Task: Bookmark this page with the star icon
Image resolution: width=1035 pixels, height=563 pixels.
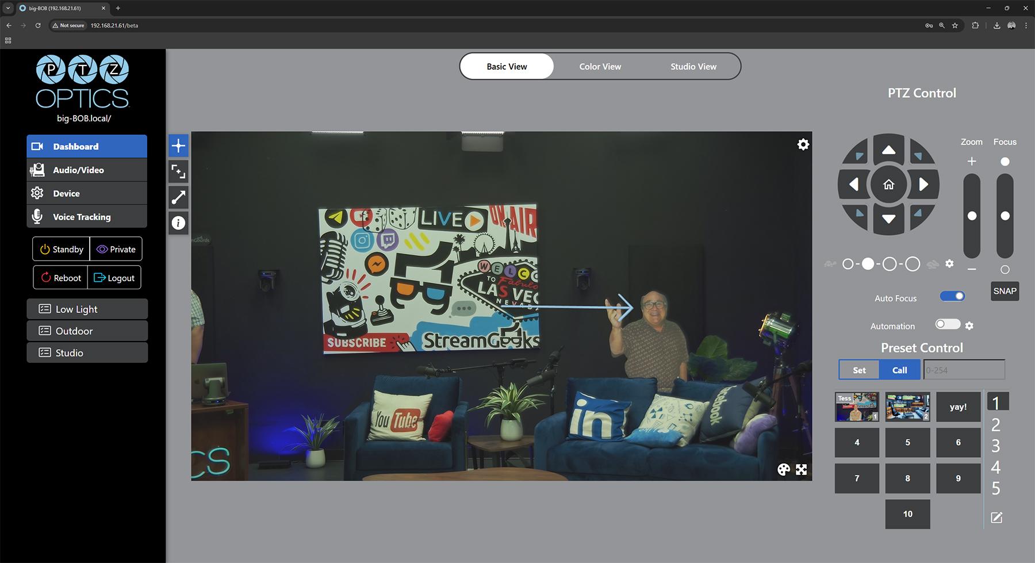Action: tap(955, 25)
